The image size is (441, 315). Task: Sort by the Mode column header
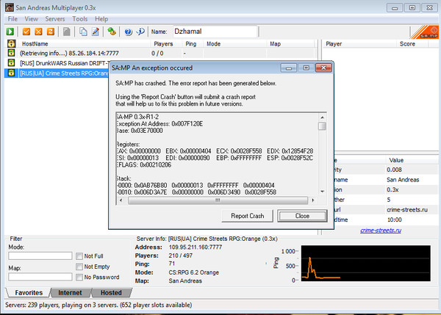click(235, 44)
